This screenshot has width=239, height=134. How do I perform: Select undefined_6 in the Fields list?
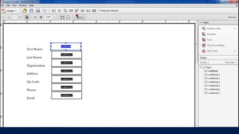[x=214, y=89]
